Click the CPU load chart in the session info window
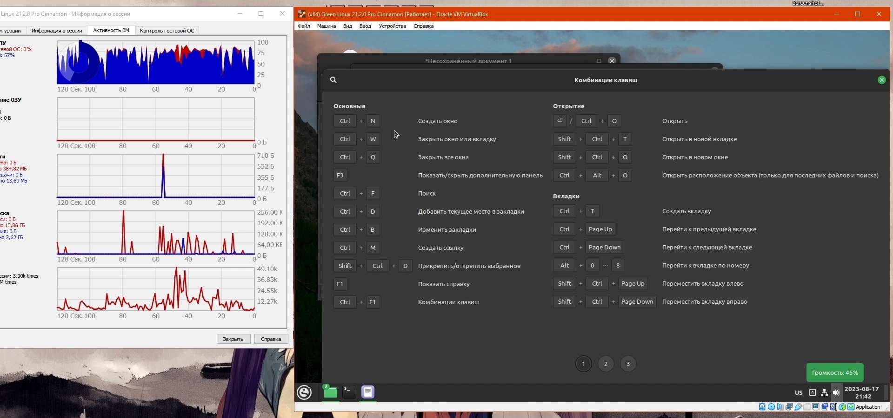Screen dimensions: 893x418 pyautogui.click(x=156, y=62)
